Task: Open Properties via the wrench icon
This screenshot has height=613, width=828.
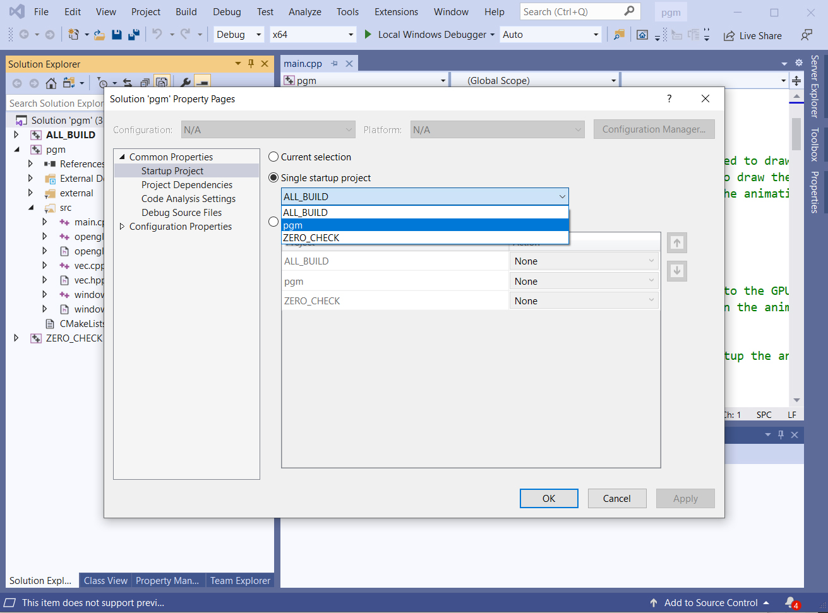Action: 185,83
